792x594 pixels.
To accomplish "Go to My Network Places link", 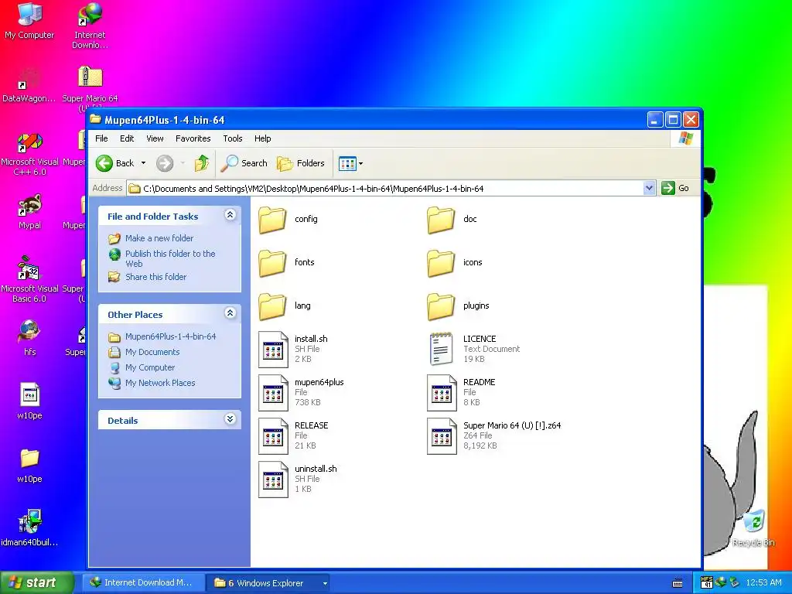I will click(x=160, y=383).
